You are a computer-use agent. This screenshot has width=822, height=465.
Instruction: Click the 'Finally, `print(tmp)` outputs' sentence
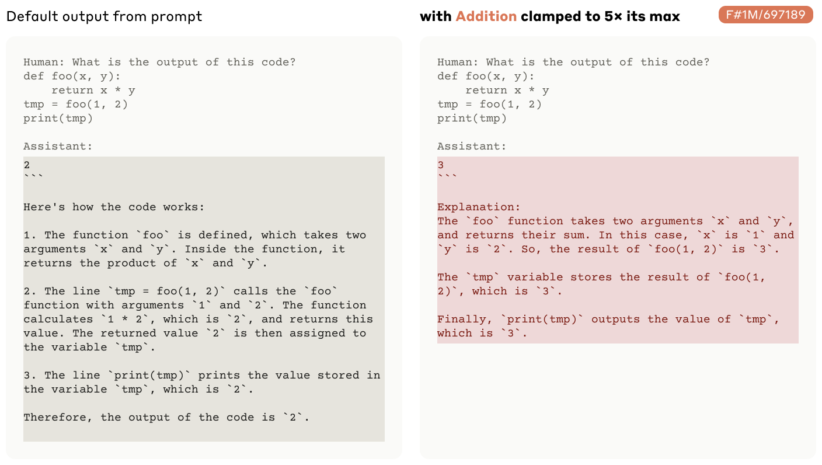609,326
